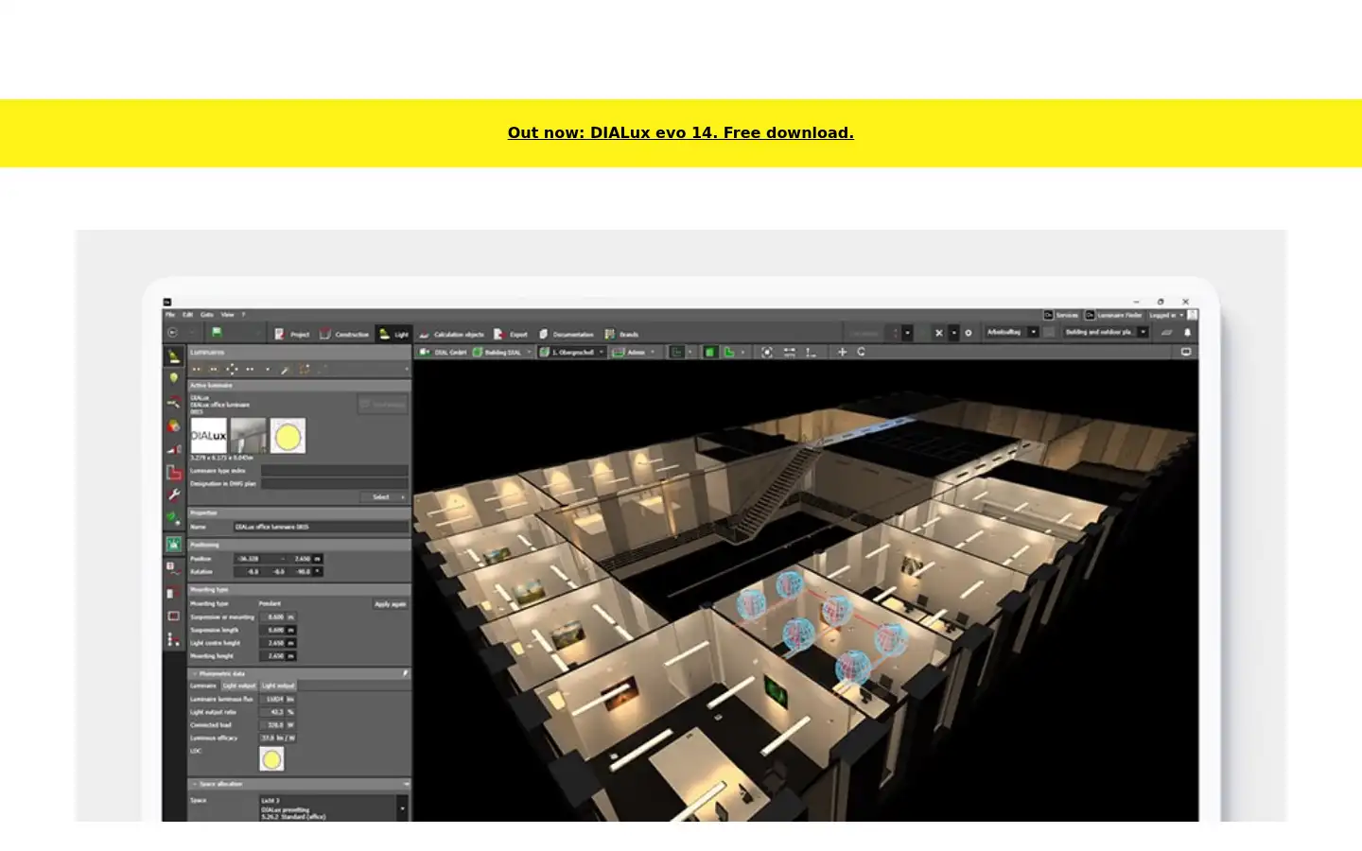Click the Mounting height value field

(278, 655)
